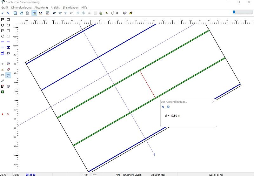This screenshot has width=254, height=176.
Task: Click the green sphere icon in left palette
Action: click(x=3, y=92)
